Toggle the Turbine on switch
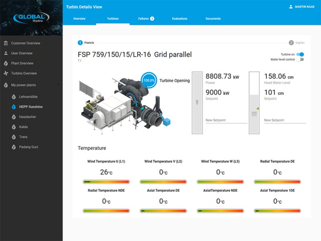 (x=300, y=54)
